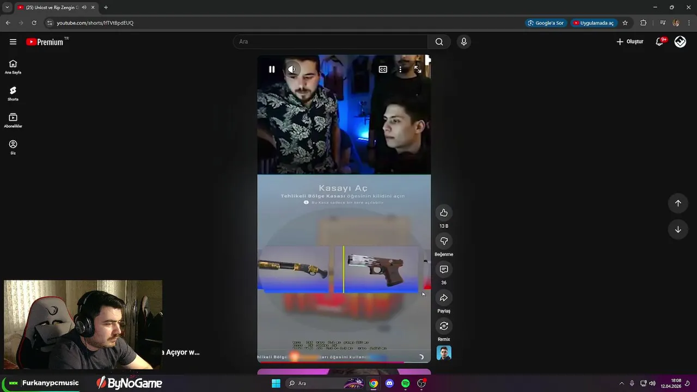697x392 pixels.
Task: Go to YouTube Premium home logo
Action: 45,41
